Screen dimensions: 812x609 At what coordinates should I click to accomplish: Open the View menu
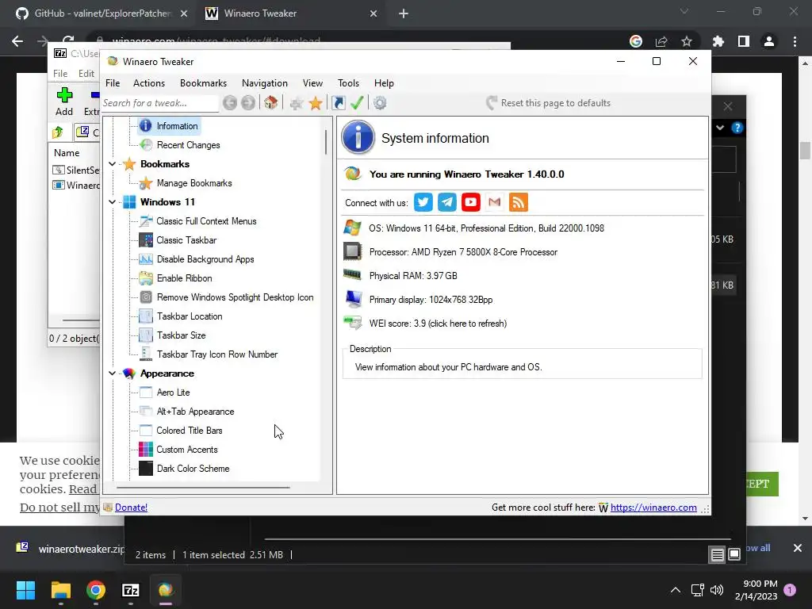tap(312, 83)
